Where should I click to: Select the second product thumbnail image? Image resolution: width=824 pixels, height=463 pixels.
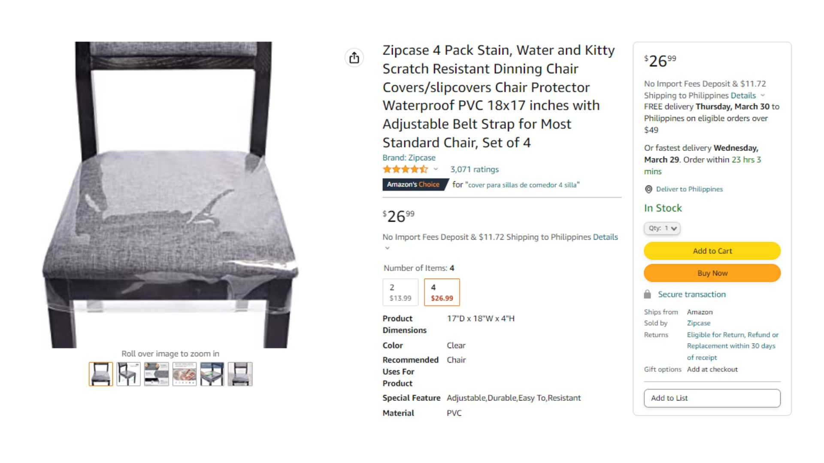[128, 374]
